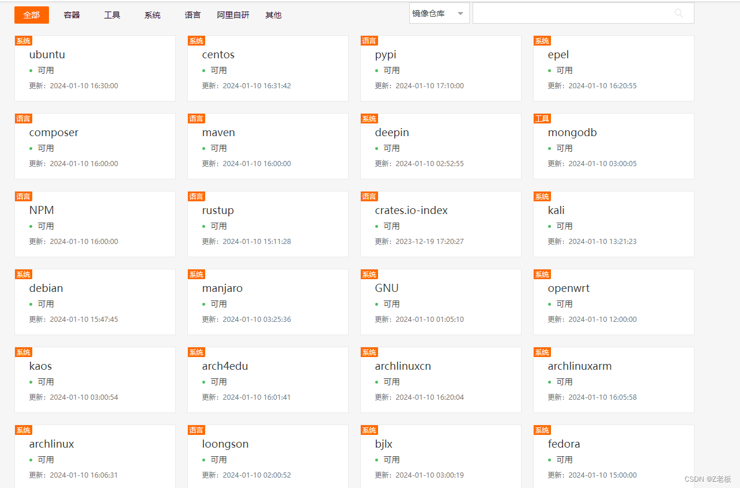Click the 语言 tag on maven card

(x=197, y=118)
